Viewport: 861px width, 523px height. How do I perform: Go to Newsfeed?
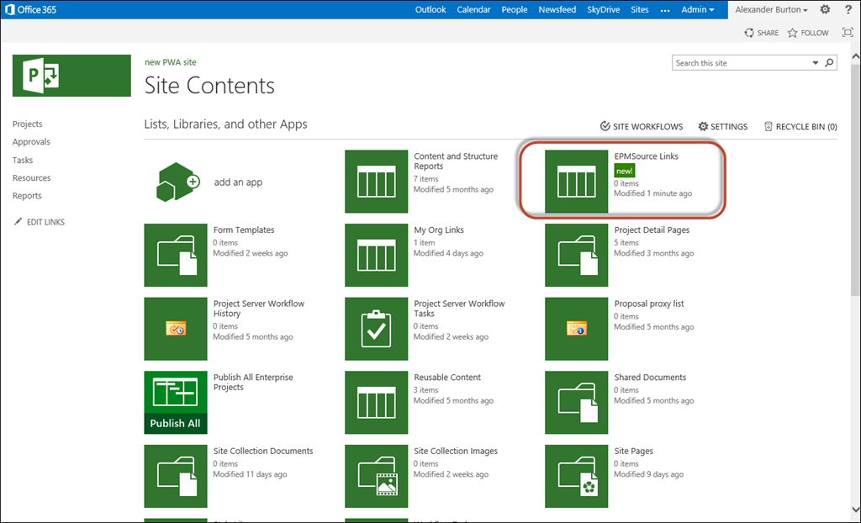coord(557,9)
